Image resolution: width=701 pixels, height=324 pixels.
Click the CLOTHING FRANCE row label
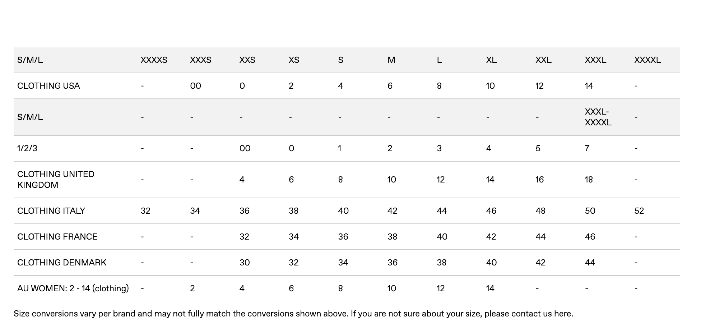(x=57, y=237)
